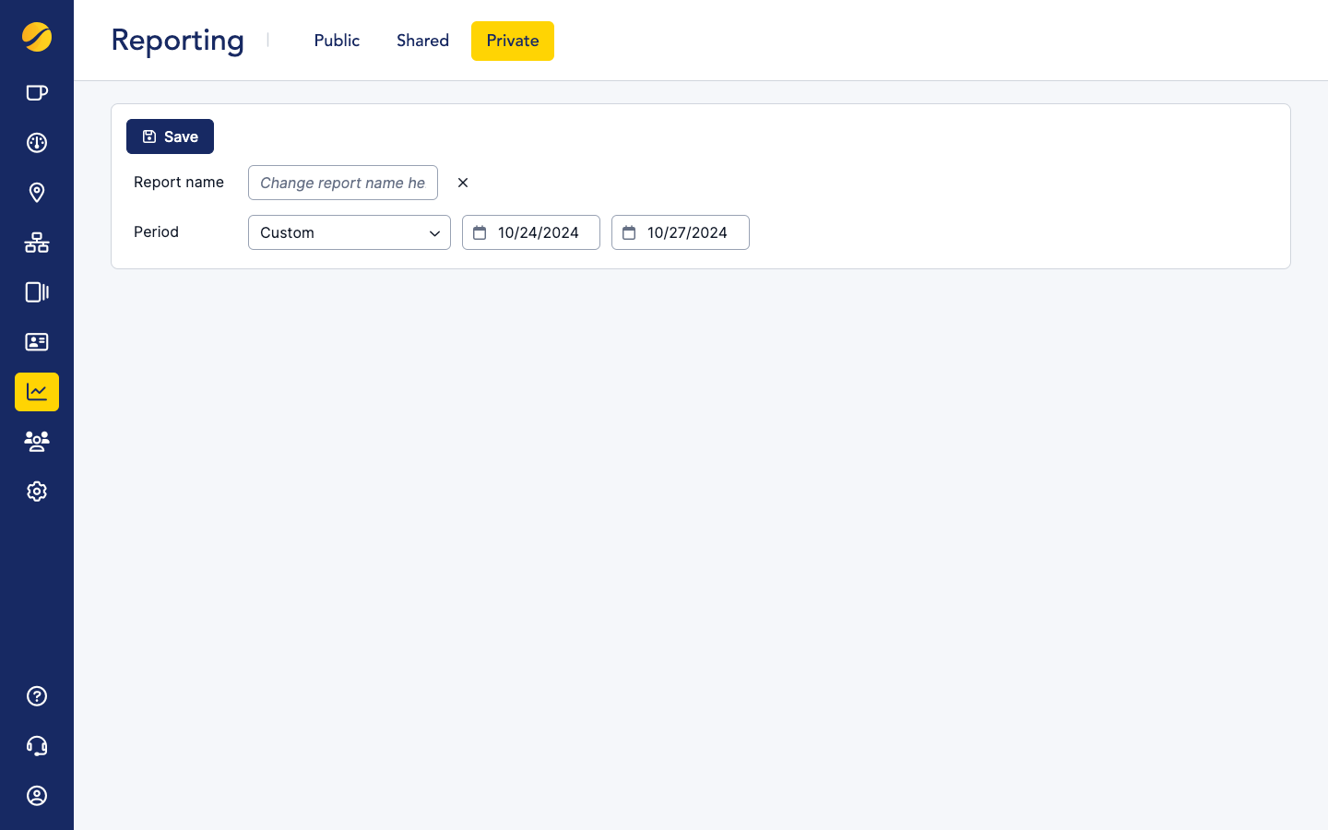Viewport: 1328px width, 830px height.
Task: Open your profile account icon
Action: (x=37, y=795)
